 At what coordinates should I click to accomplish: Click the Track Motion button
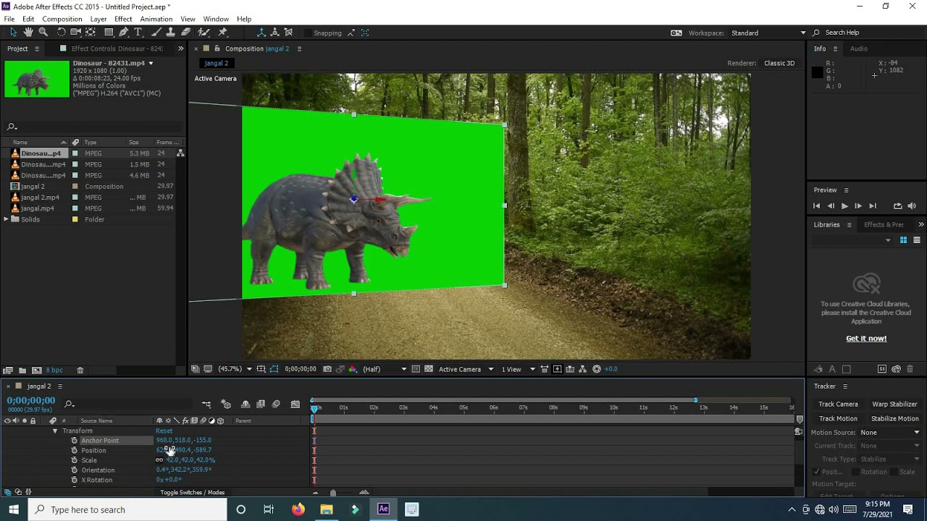point(838,418)
